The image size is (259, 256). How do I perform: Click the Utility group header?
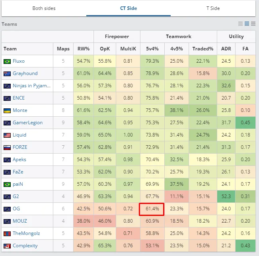point(236,37)
